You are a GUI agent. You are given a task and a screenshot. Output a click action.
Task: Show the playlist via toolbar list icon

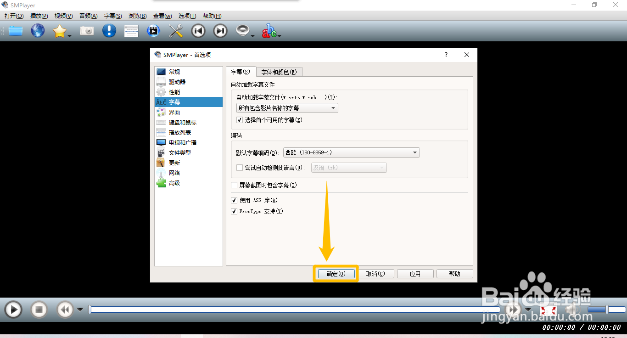(x=131, y=31)
